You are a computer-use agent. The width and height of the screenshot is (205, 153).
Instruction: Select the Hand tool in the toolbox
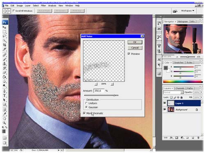pos(5,118)
